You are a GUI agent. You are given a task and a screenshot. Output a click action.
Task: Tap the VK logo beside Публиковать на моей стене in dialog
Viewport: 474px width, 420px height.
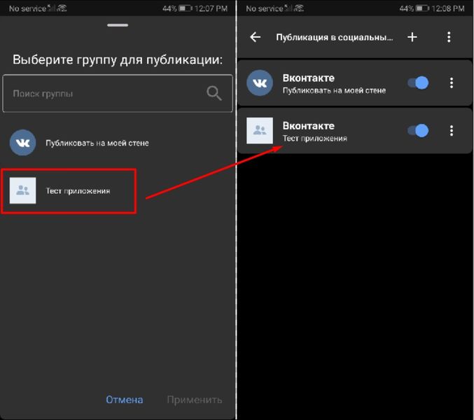tap(22, 143)
